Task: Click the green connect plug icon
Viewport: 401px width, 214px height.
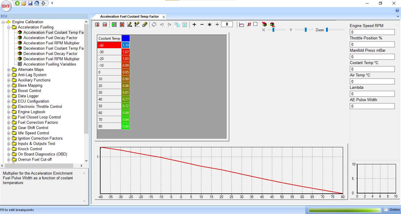Action: [17, 3]
